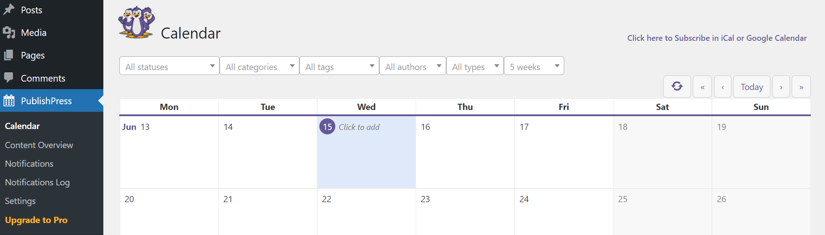Open the Notifications Log menu item
This screenshot has width=825, height=235.
coord(37,182)
